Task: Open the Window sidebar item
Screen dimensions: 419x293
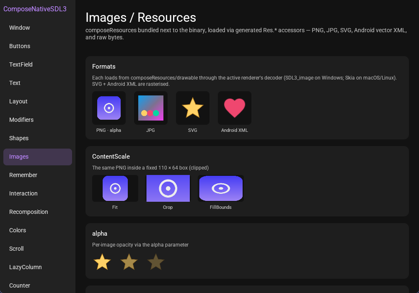Action: click(x=38, y=28)
